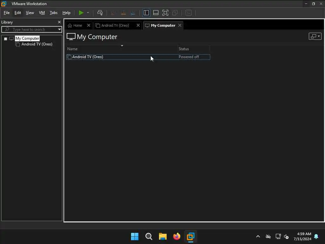Click the muted volume tray icon

click(287, 236)
